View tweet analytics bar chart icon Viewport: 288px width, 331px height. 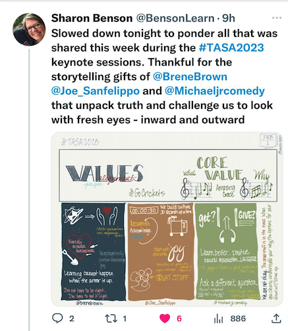coord(218,318)
